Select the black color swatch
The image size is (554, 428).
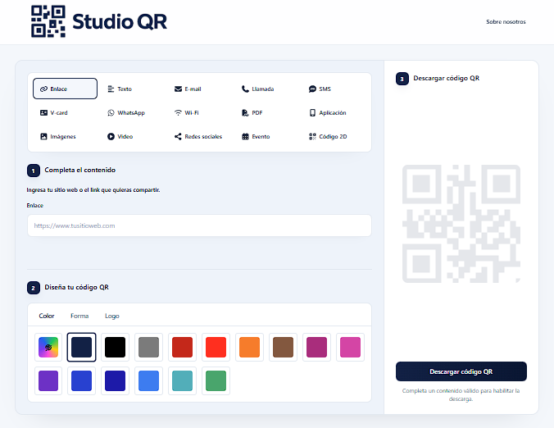[x=115, y=347]
